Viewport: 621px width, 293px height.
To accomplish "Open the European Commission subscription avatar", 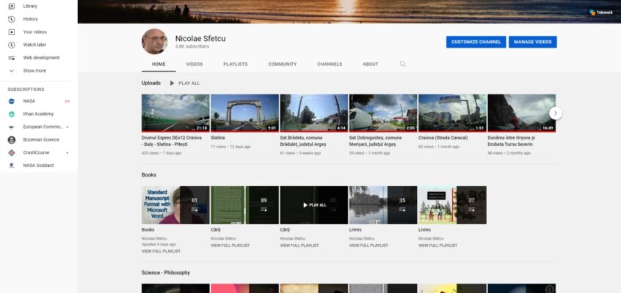I will 12,127.
